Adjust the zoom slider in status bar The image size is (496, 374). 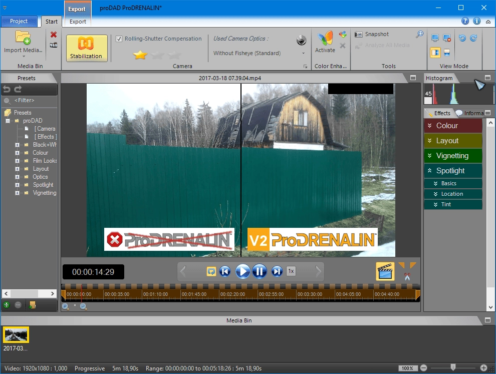coord(453,367)
